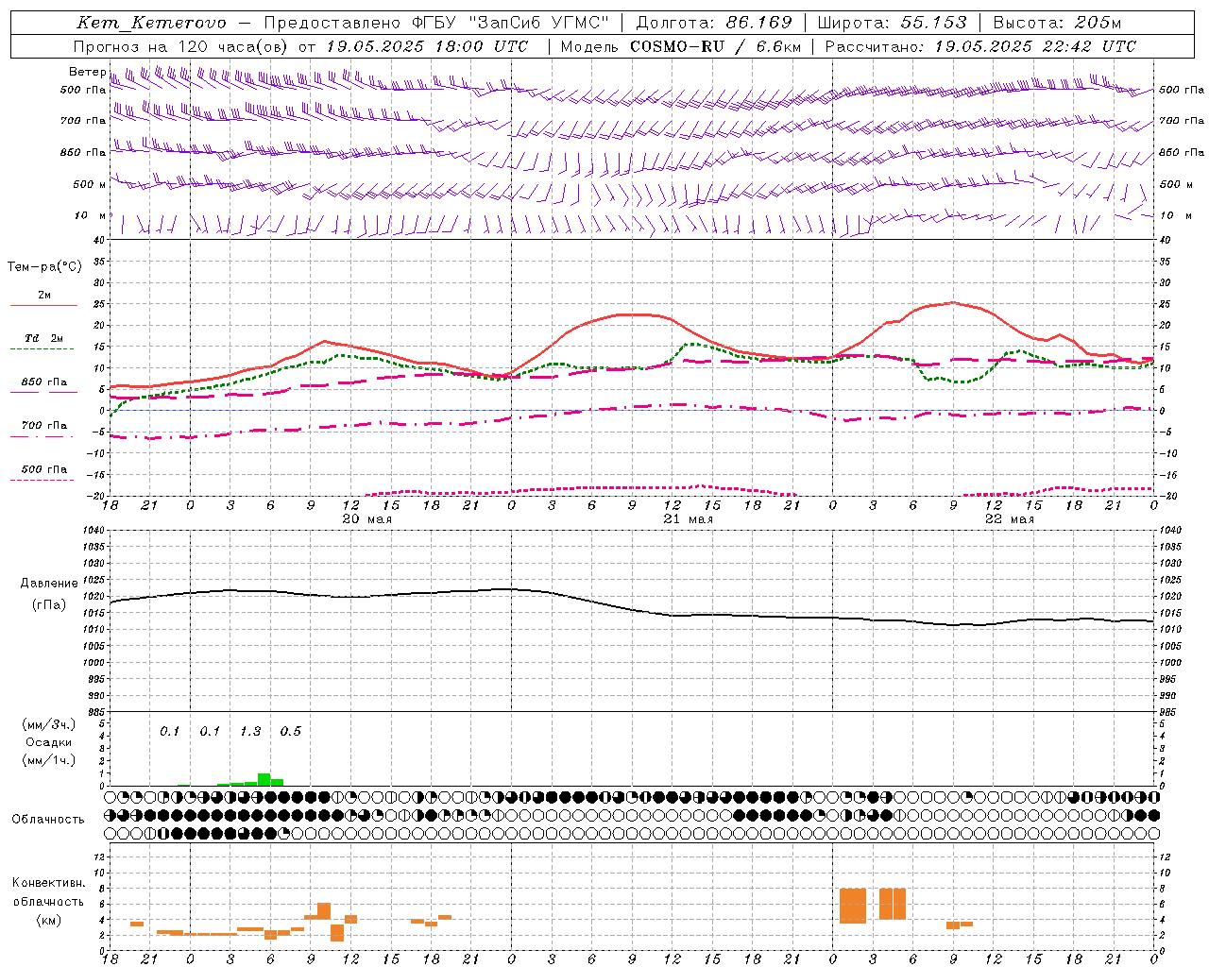Select the "(мм/1ч.)" precipitation unit label
The height and width of the screenshot is (967, 1209).
[49, 760]
